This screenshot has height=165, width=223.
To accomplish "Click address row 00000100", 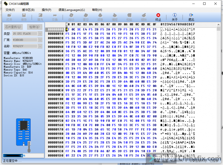I will point(55,99).
